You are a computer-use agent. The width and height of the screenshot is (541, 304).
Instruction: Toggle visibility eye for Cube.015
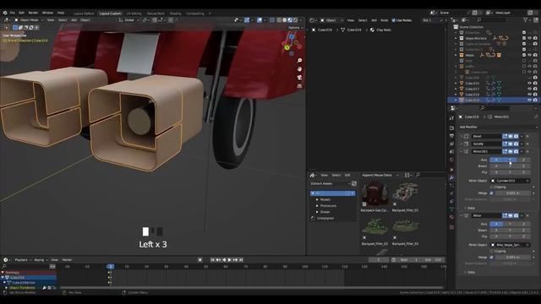click(530, 83)
